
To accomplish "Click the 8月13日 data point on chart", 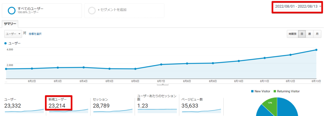I will (316, 50).
